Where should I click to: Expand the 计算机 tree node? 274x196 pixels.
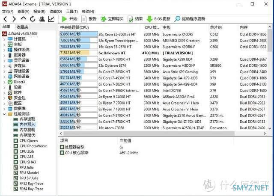pos(4,39)
